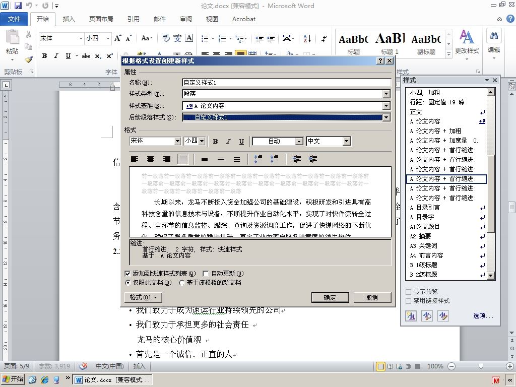Screen dimensions: 516x387
Task: Click Internet Explorer taskbar icon
Action: (45, 379)
